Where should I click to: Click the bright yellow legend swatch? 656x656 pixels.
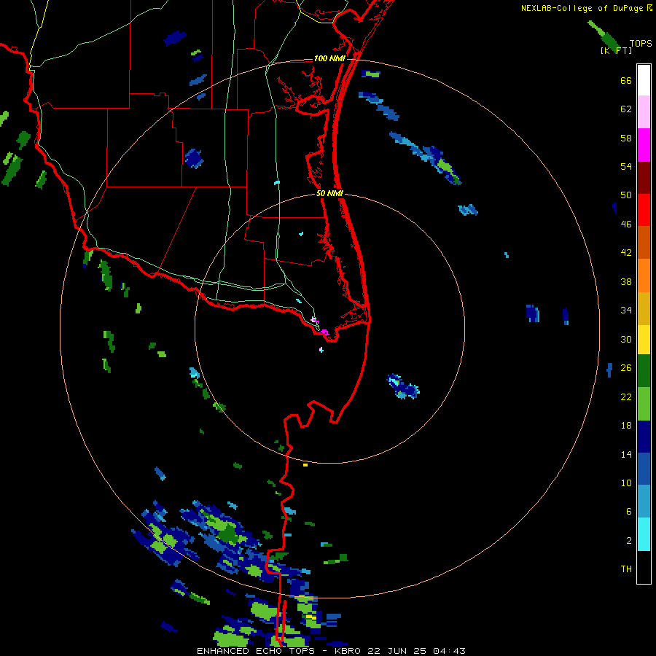(x=644, y=340)
